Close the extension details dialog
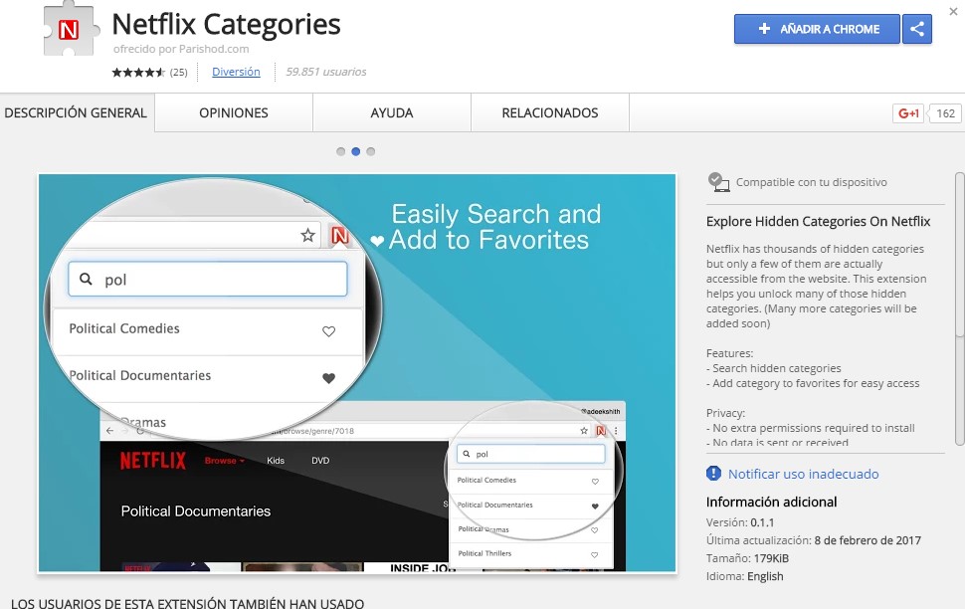This screenshot has height=609, width=965. click(x=954, y=11)
